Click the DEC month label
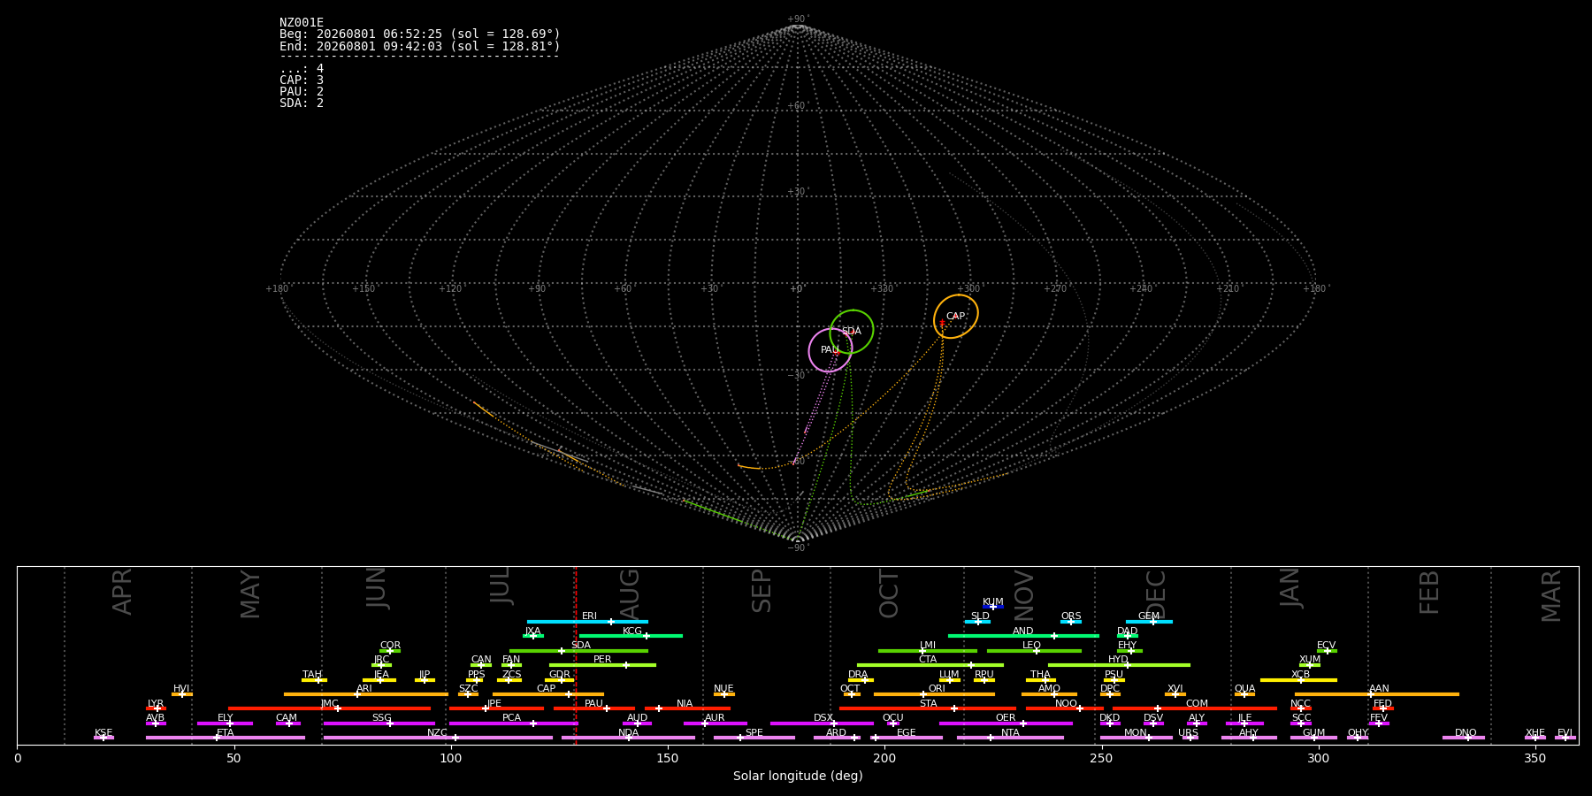 tap(1156, 594)
